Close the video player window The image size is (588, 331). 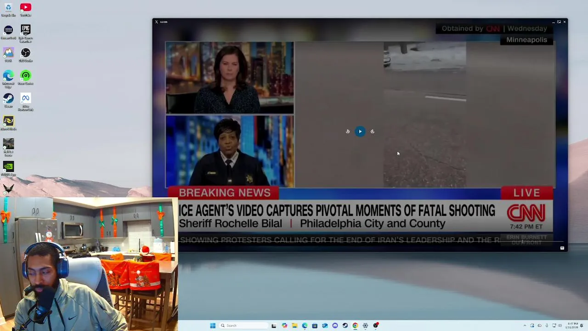(x=564, y=22)
